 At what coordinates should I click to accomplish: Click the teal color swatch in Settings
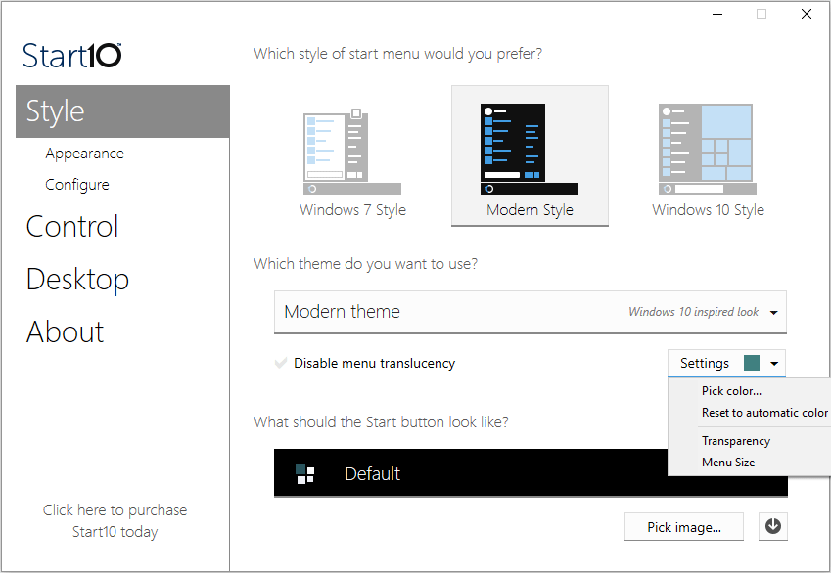pyautogui.click(x=752, y=364)
